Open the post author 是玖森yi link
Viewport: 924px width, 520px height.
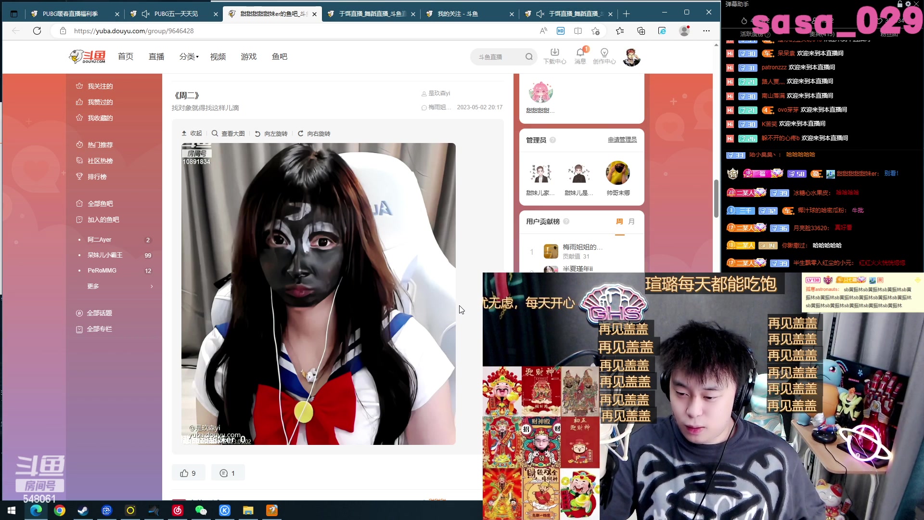click(439, 93)
